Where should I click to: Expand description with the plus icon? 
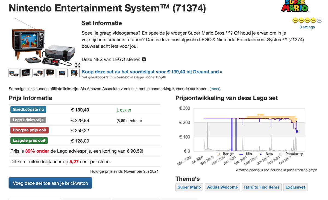pyautogui.click(x=144, y=59)
